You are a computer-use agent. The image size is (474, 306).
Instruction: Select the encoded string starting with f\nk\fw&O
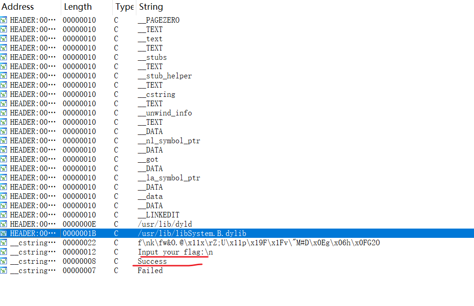point(258,242)
